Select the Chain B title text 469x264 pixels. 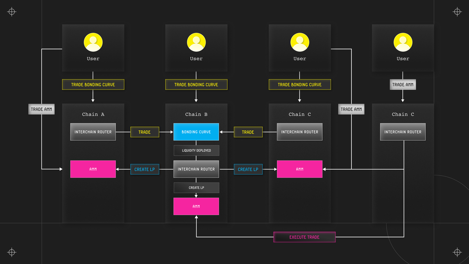pyautogui.click(x=196, y=114)
